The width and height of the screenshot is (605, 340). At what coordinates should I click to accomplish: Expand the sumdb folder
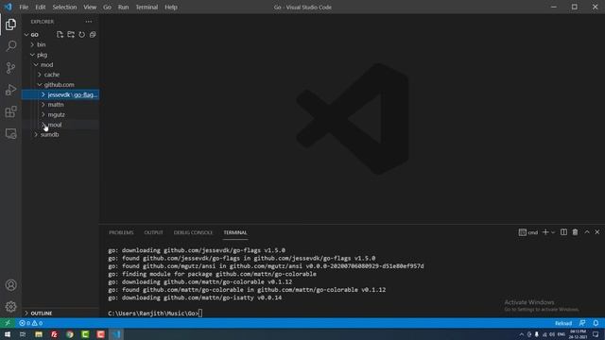click(60, 134)
